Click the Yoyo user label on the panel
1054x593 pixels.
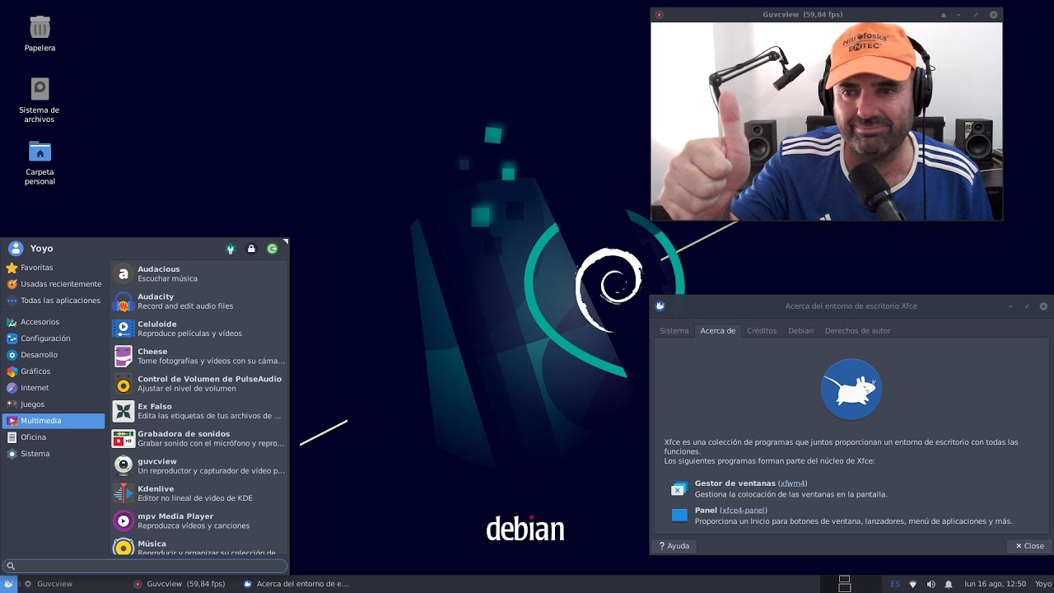[1042, 584]
